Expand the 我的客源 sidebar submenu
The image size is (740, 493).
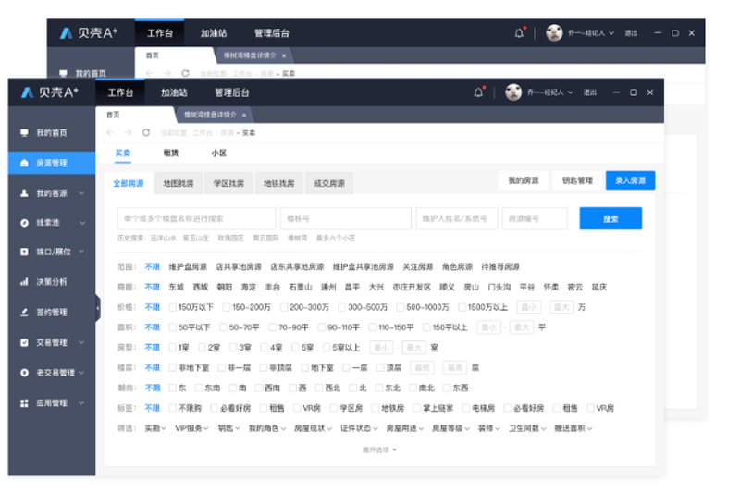coord(82,193)
